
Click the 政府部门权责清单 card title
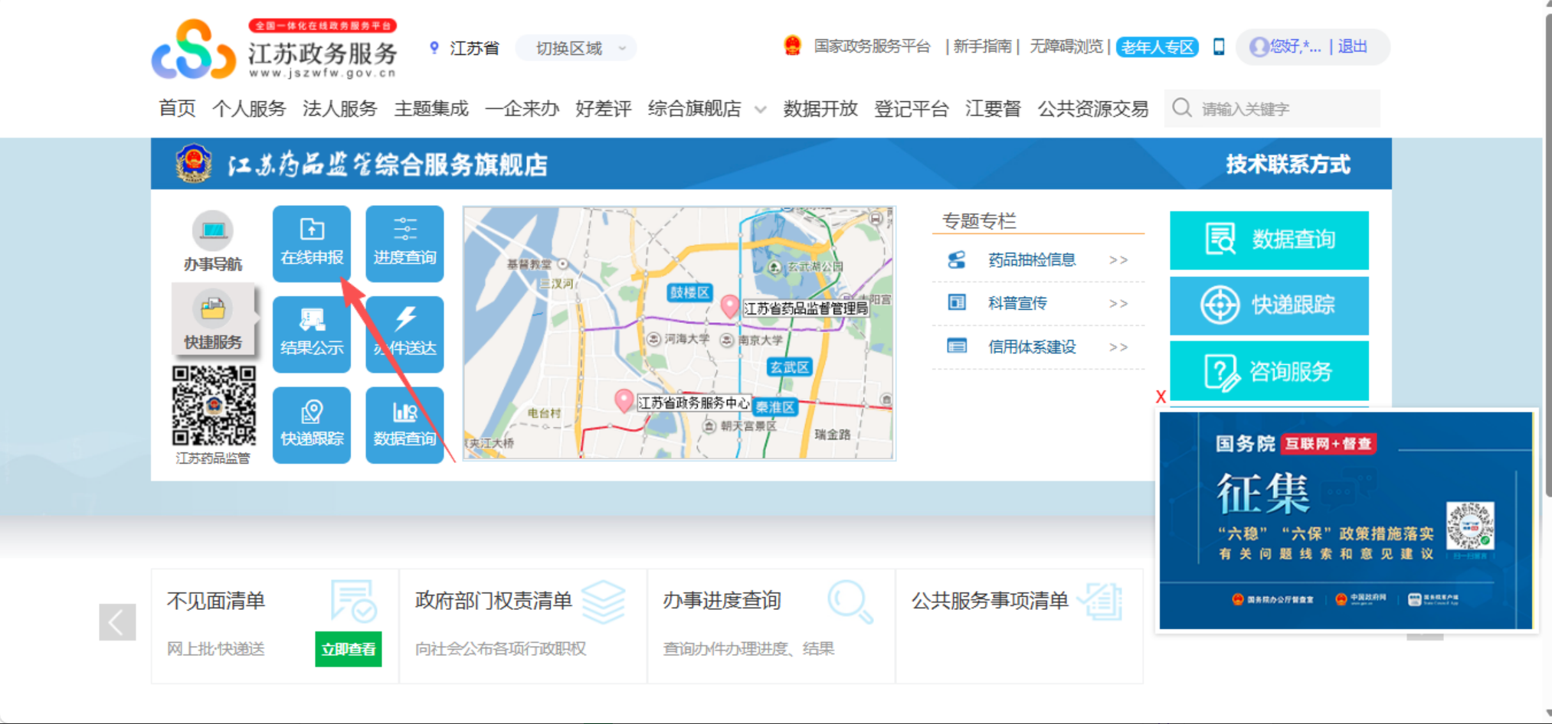point(493,600)
